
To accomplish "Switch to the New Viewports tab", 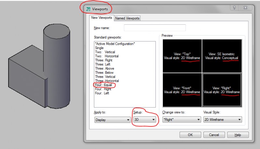I will point(101,18).
